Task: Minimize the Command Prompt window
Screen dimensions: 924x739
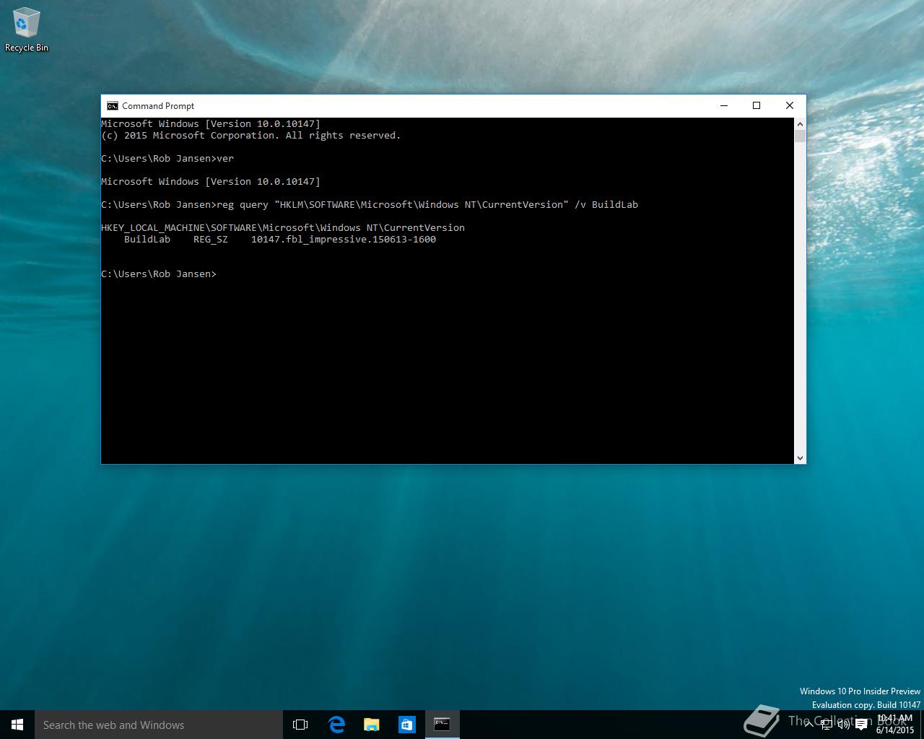Action: coord(723,105)
